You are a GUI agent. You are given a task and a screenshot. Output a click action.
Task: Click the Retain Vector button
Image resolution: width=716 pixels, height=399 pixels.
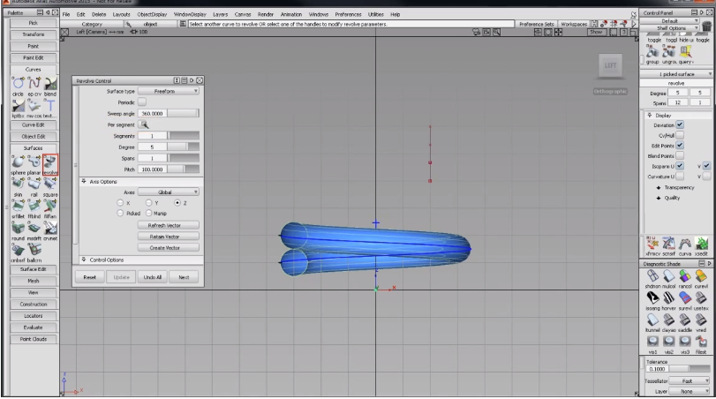(169, 237)
